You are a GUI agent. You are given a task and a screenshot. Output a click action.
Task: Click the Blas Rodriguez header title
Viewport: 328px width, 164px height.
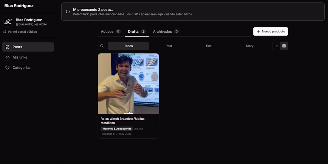pyautogui.click(x=19, y=6)
